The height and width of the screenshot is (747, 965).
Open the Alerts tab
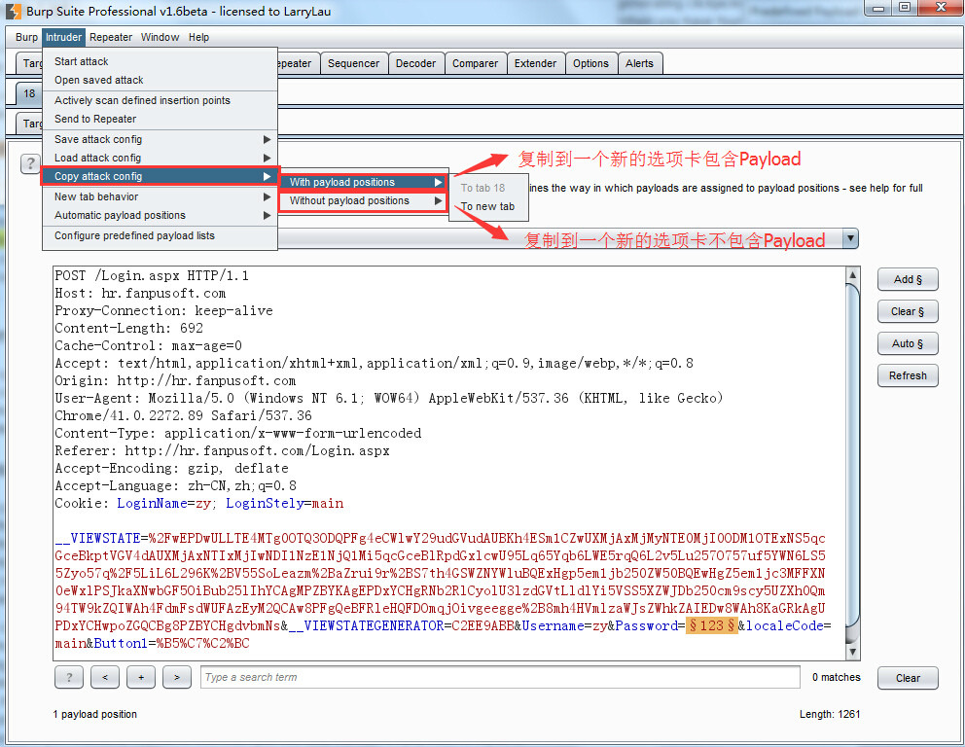639,63
